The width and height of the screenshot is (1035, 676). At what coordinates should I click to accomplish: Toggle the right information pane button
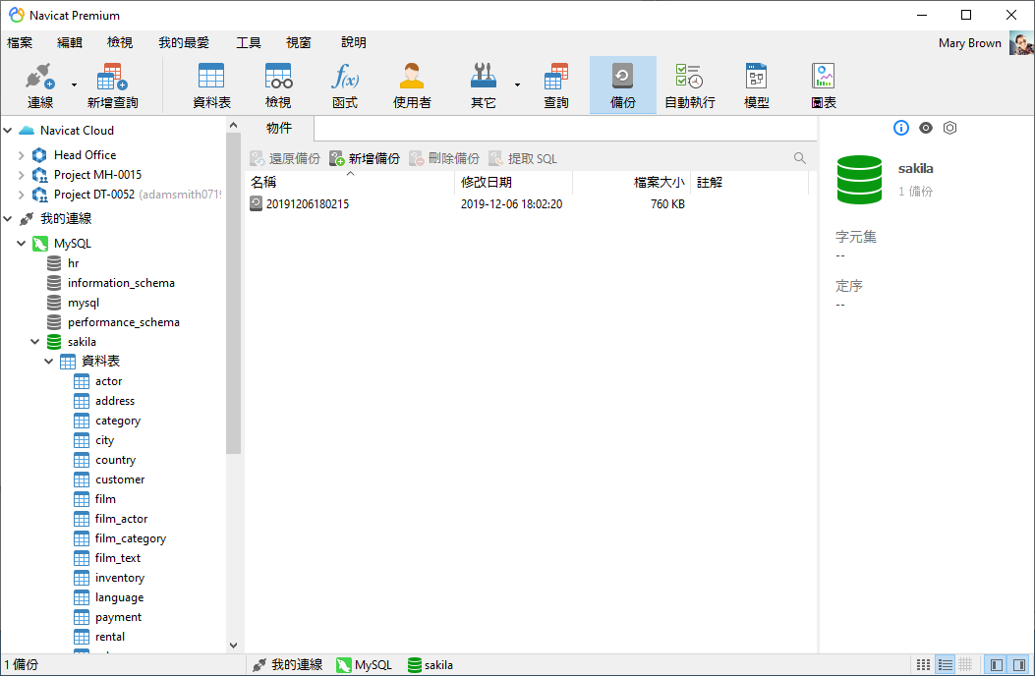pyautogui.click(x=1019, y=665)
